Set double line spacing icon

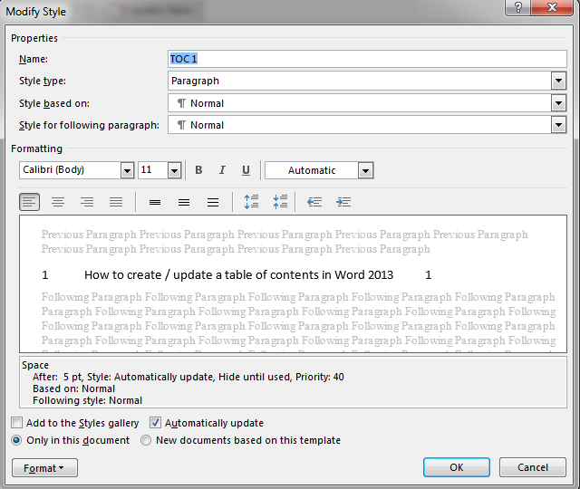point(213,202)
